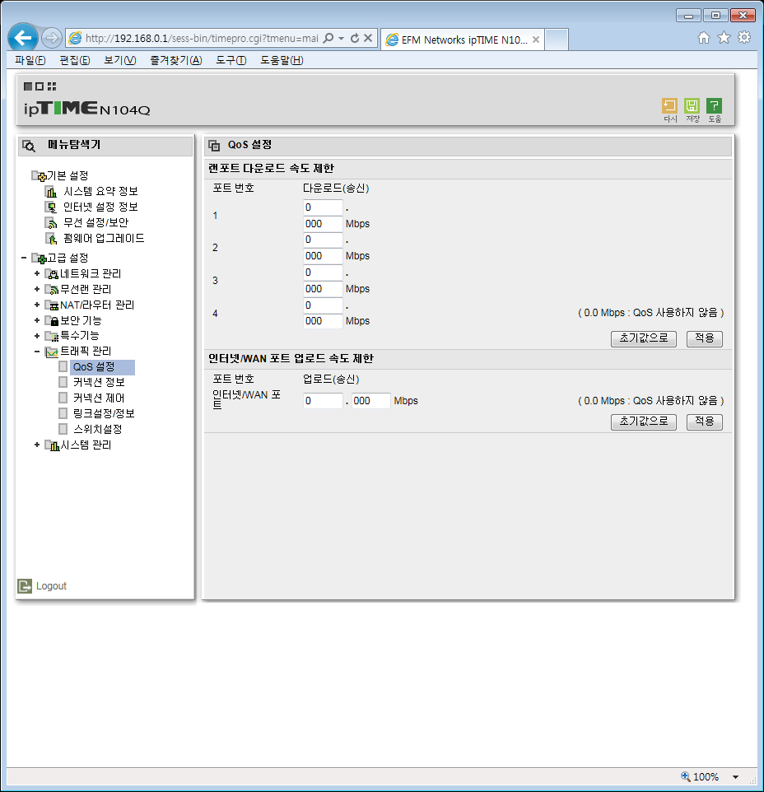Open the 즐겨찾기(A) menu
This screenshot has height=792, width=764.
point(175,60)
